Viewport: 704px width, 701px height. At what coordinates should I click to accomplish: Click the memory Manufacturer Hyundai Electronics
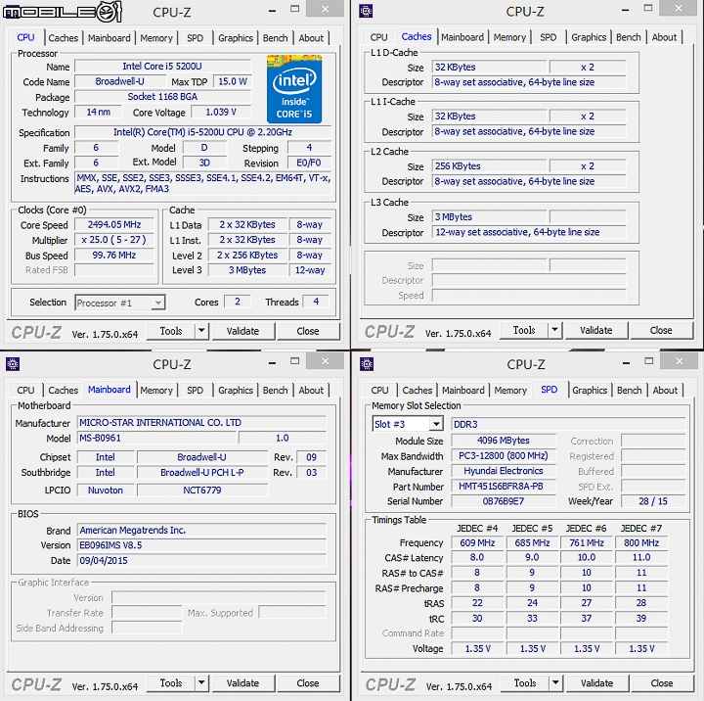click(504, 471)
